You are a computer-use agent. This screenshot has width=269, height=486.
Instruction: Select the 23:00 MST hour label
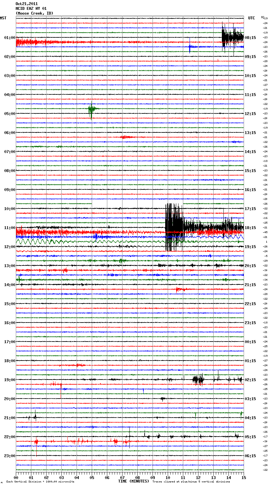tap(10, 456)
